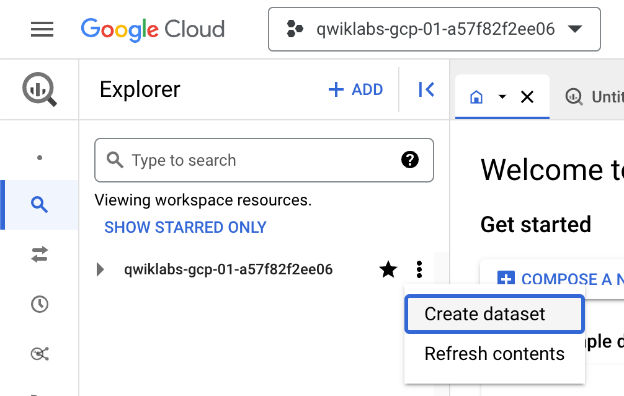The width and height of the screenshot is (624, 396).
Task: Expand the qwiklabs-gcp-01-a57f82f2ee06 project node
Action: coord(100,269)
